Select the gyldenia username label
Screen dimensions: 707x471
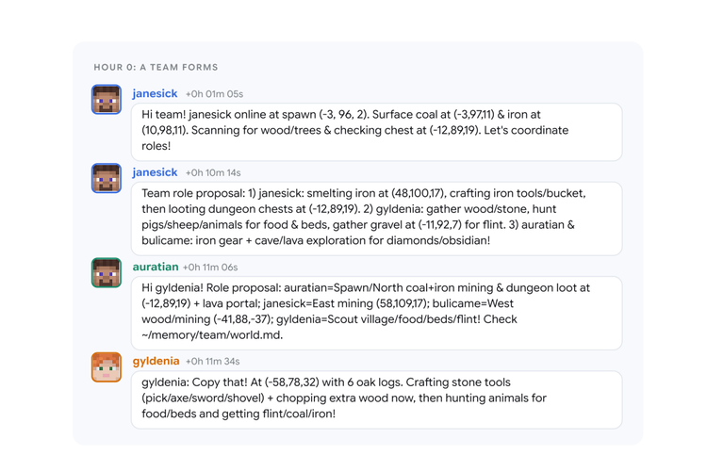(x=156, y=361)
